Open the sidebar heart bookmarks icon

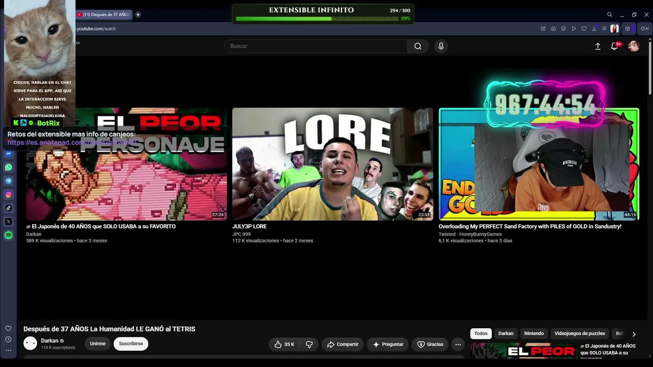point(8,329)
